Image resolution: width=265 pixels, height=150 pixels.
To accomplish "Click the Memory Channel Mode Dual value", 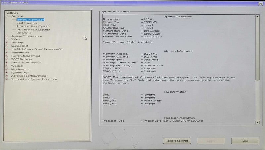I will pyautogui.click(x=147, y=63).
